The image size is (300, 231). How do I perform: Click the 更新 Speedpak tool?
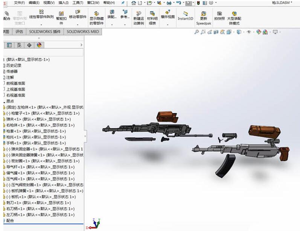click(x=204, y=18)
